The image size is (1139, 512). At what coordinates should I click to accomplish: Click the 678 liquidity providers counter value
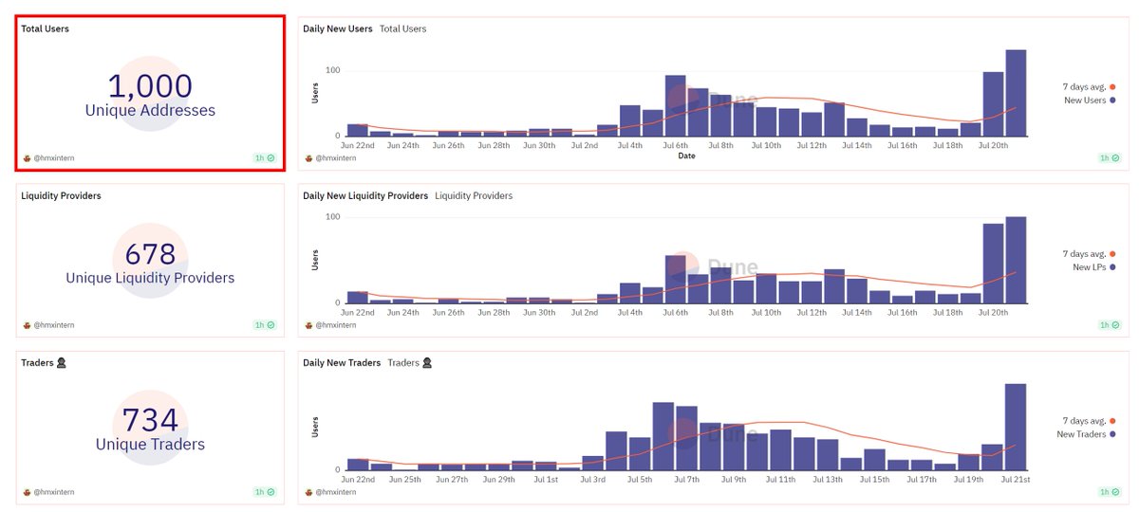[x=150, y=254]
